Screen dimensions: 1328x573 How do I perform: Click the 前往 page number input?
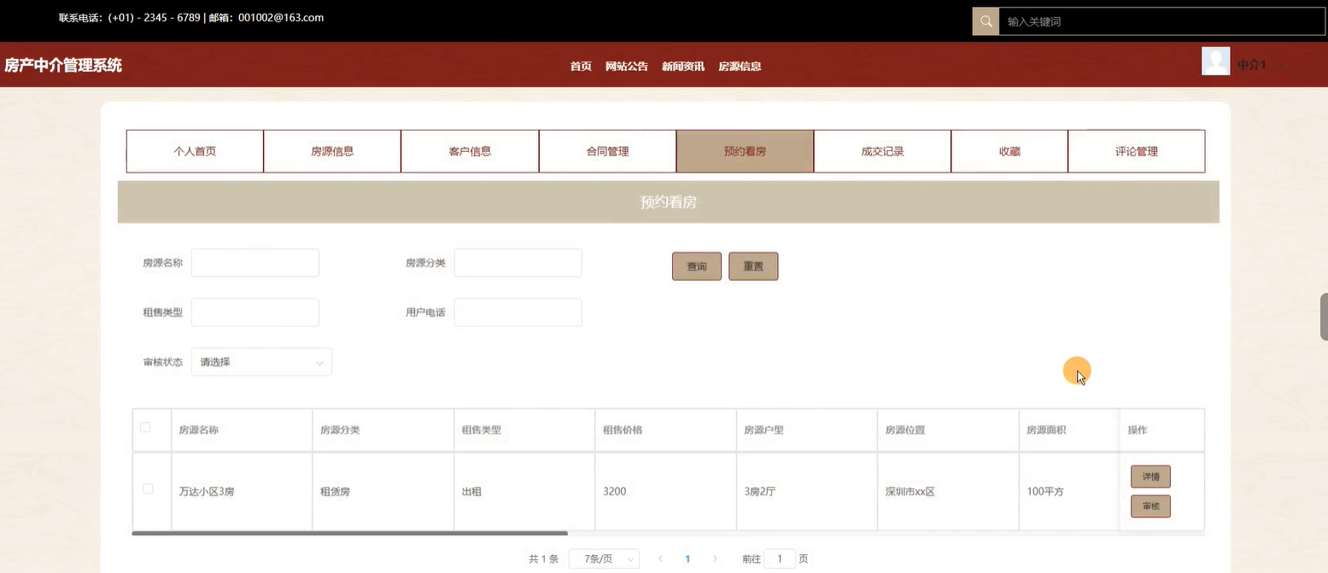pos(780,559)
